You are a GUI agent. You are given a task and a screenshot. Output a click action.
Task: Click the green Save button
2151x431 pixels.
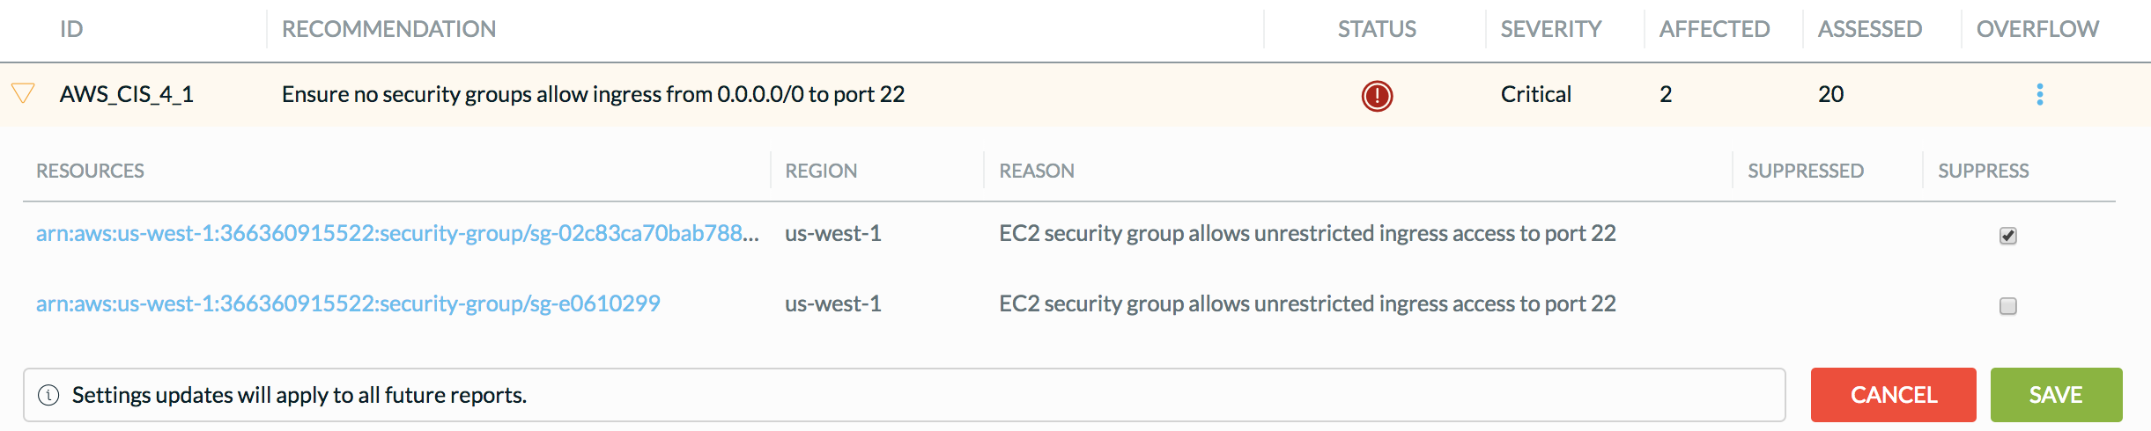(2055, 395)
